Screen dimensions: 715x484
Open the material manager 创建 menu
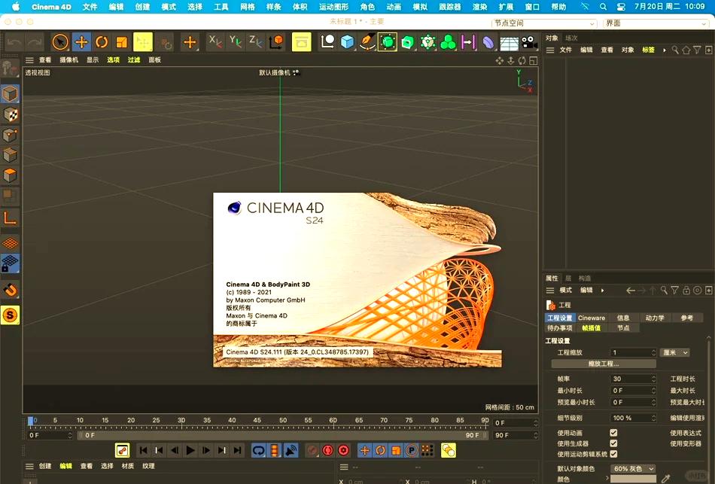[x=45, y=466]
